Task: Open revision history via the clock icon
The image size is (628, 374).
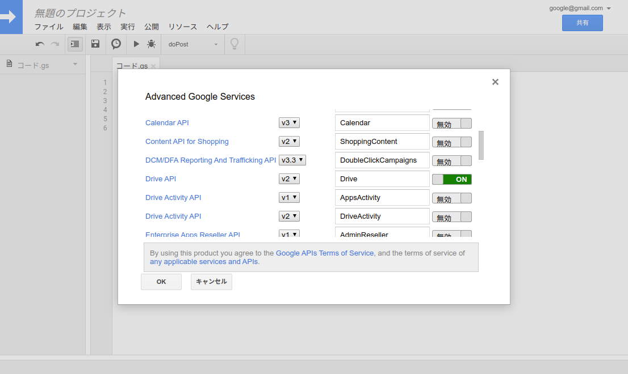Action: [x=116, y=44]
